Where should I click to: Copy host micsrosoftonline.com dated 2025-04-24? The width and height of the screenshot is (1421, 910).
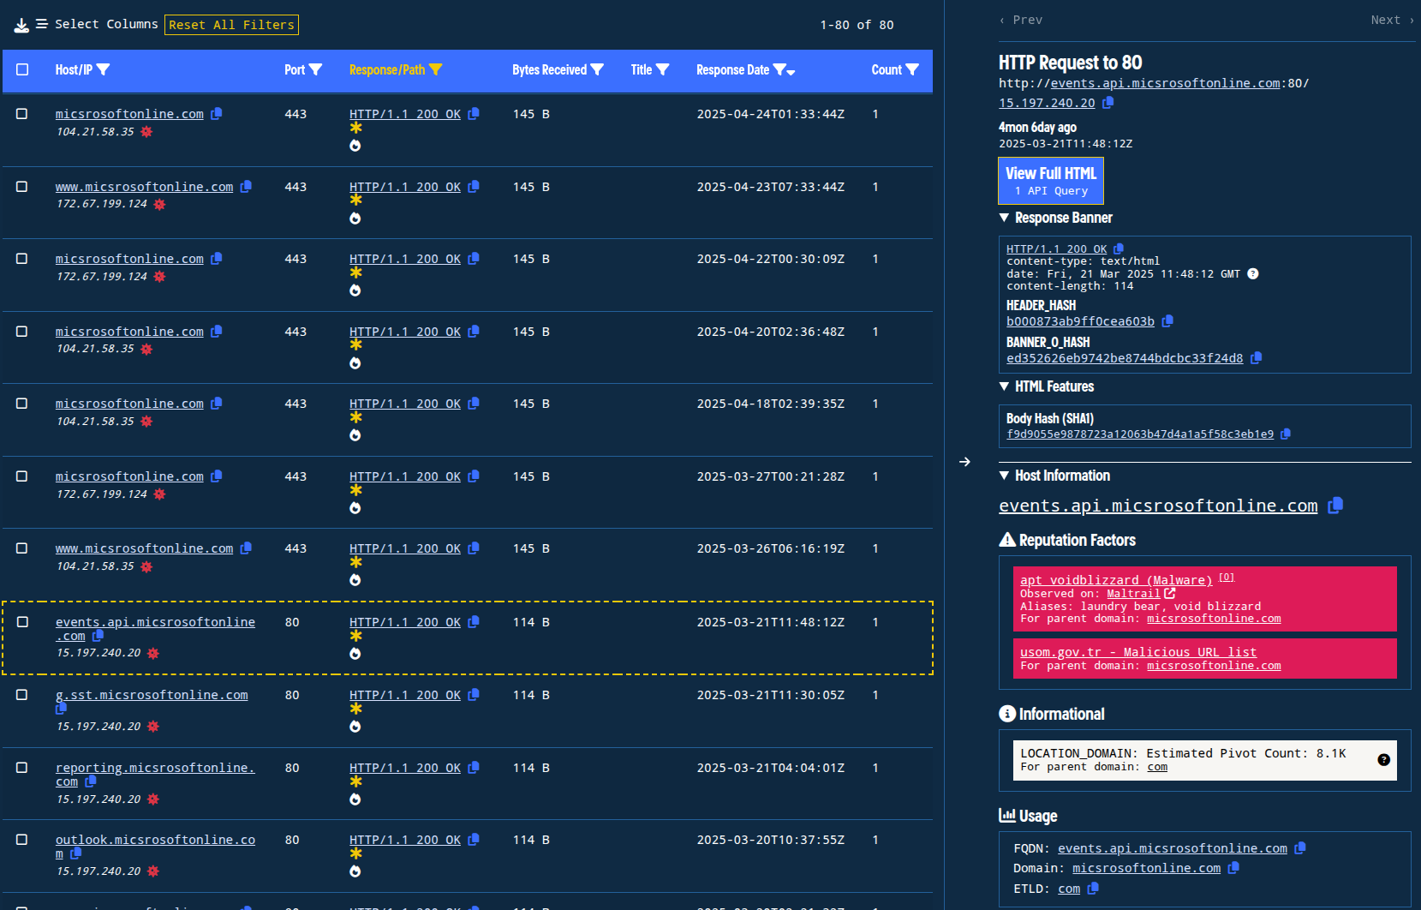[217, 114]
